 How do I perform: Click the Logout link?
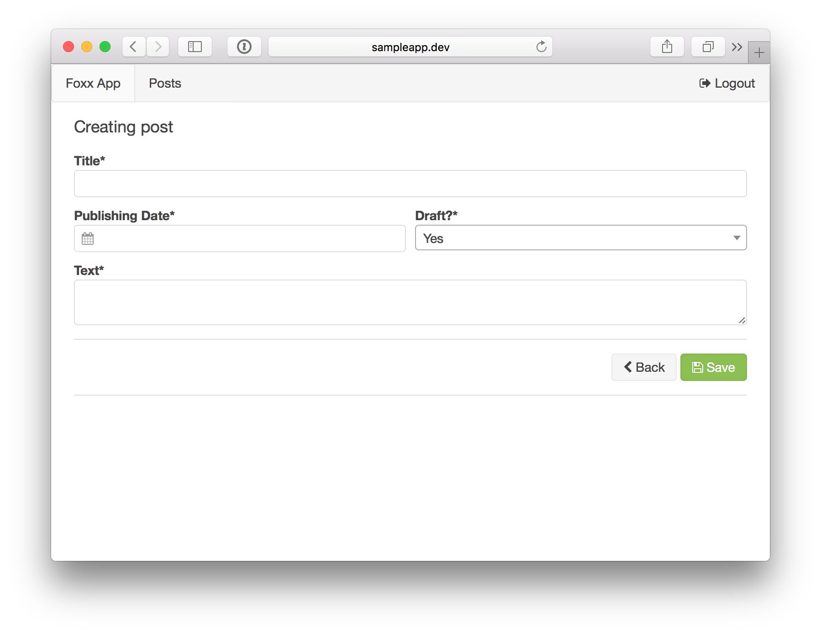tap(727, 83)
